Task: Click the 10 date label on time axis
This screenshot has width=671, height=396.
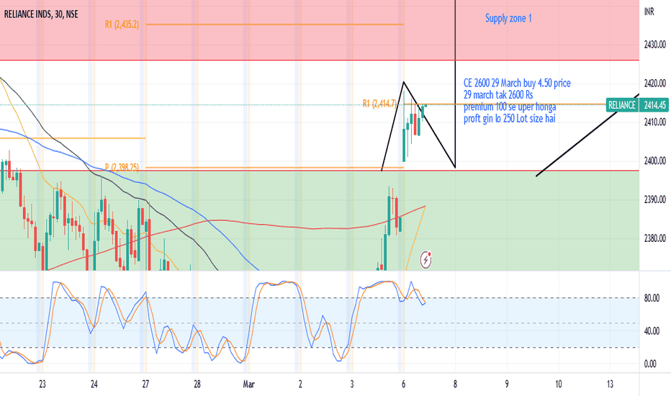Action: click(559, 384)
